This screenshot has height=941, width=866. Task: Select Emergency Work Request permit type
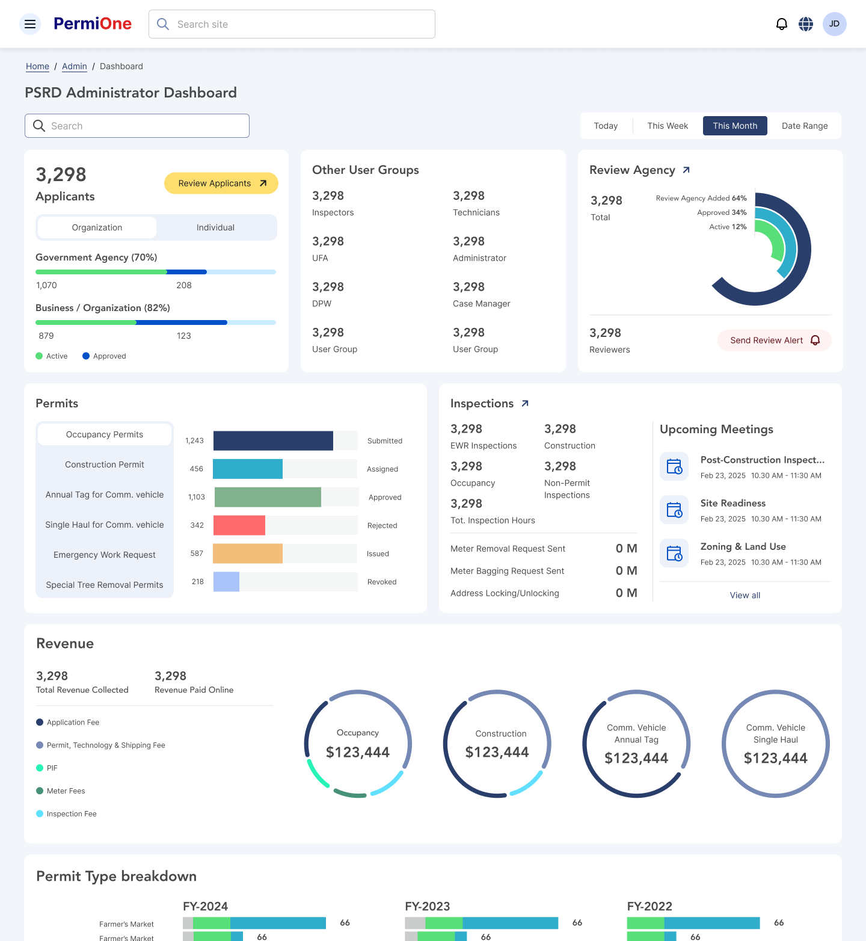pos(105,555)
